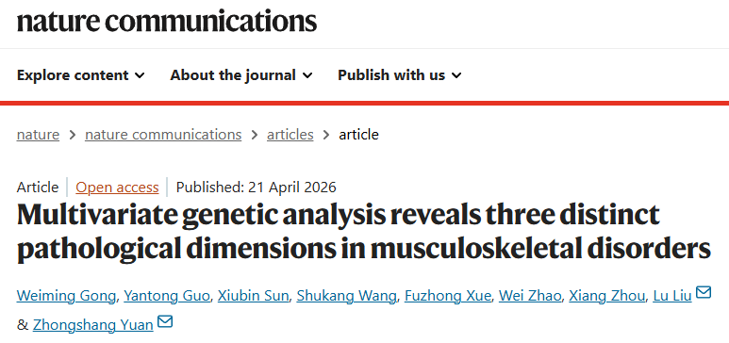Select Wei Zhao author link
This screenshot has height=343, width=729.
point(530,296)
